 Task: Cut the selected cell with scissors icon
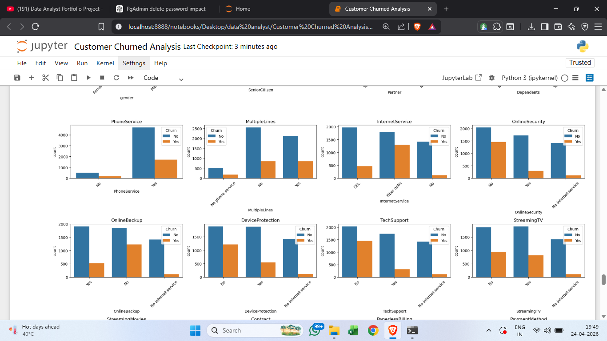(45, 78)
